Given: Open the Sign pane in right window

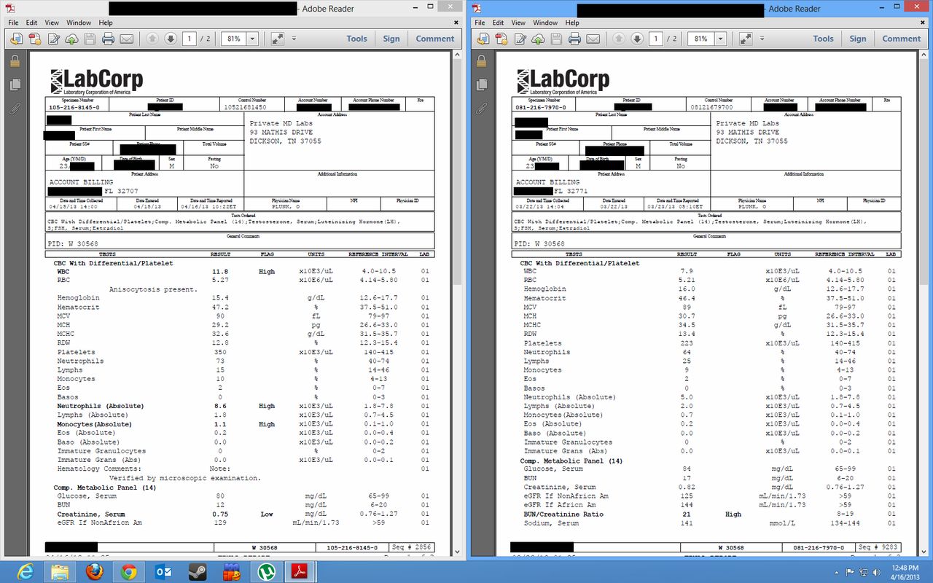Looking at the screenshot, I should pyautogui.click(x=858, y=39).
